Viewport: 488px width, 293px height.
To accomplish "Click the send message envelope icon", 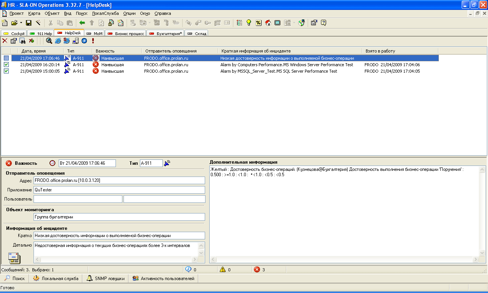I will click(14, 258).
